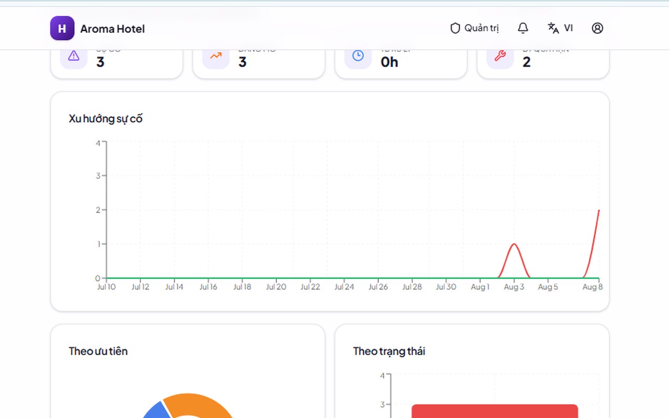This screenshot has height=418, width=669.
Task: Click the trend line endpoint at Aug 8
Action: [x=599, y=210]
